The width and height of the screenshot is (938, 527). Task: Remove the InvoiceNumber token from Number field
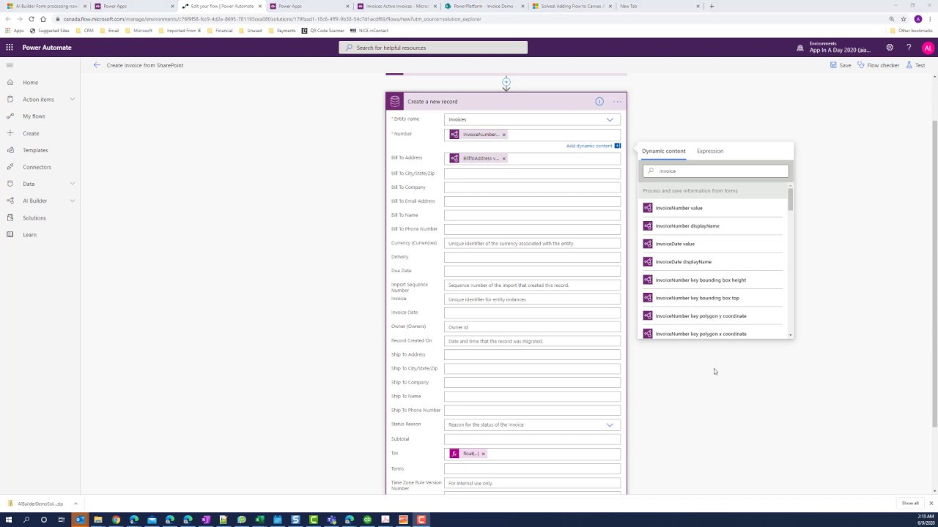click(503, 135)
